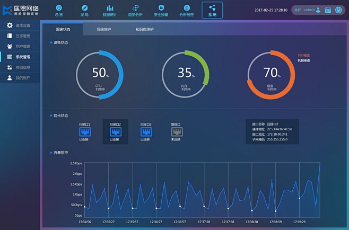Open 我的账户 my account in sidebar

(x=20, y=77)
